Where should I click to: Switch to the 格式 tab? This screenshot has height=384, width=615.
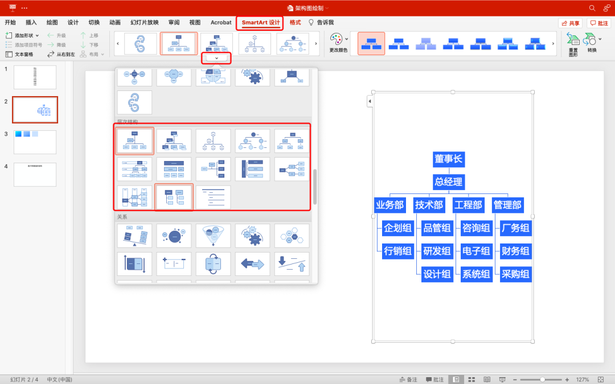[295, 22]
